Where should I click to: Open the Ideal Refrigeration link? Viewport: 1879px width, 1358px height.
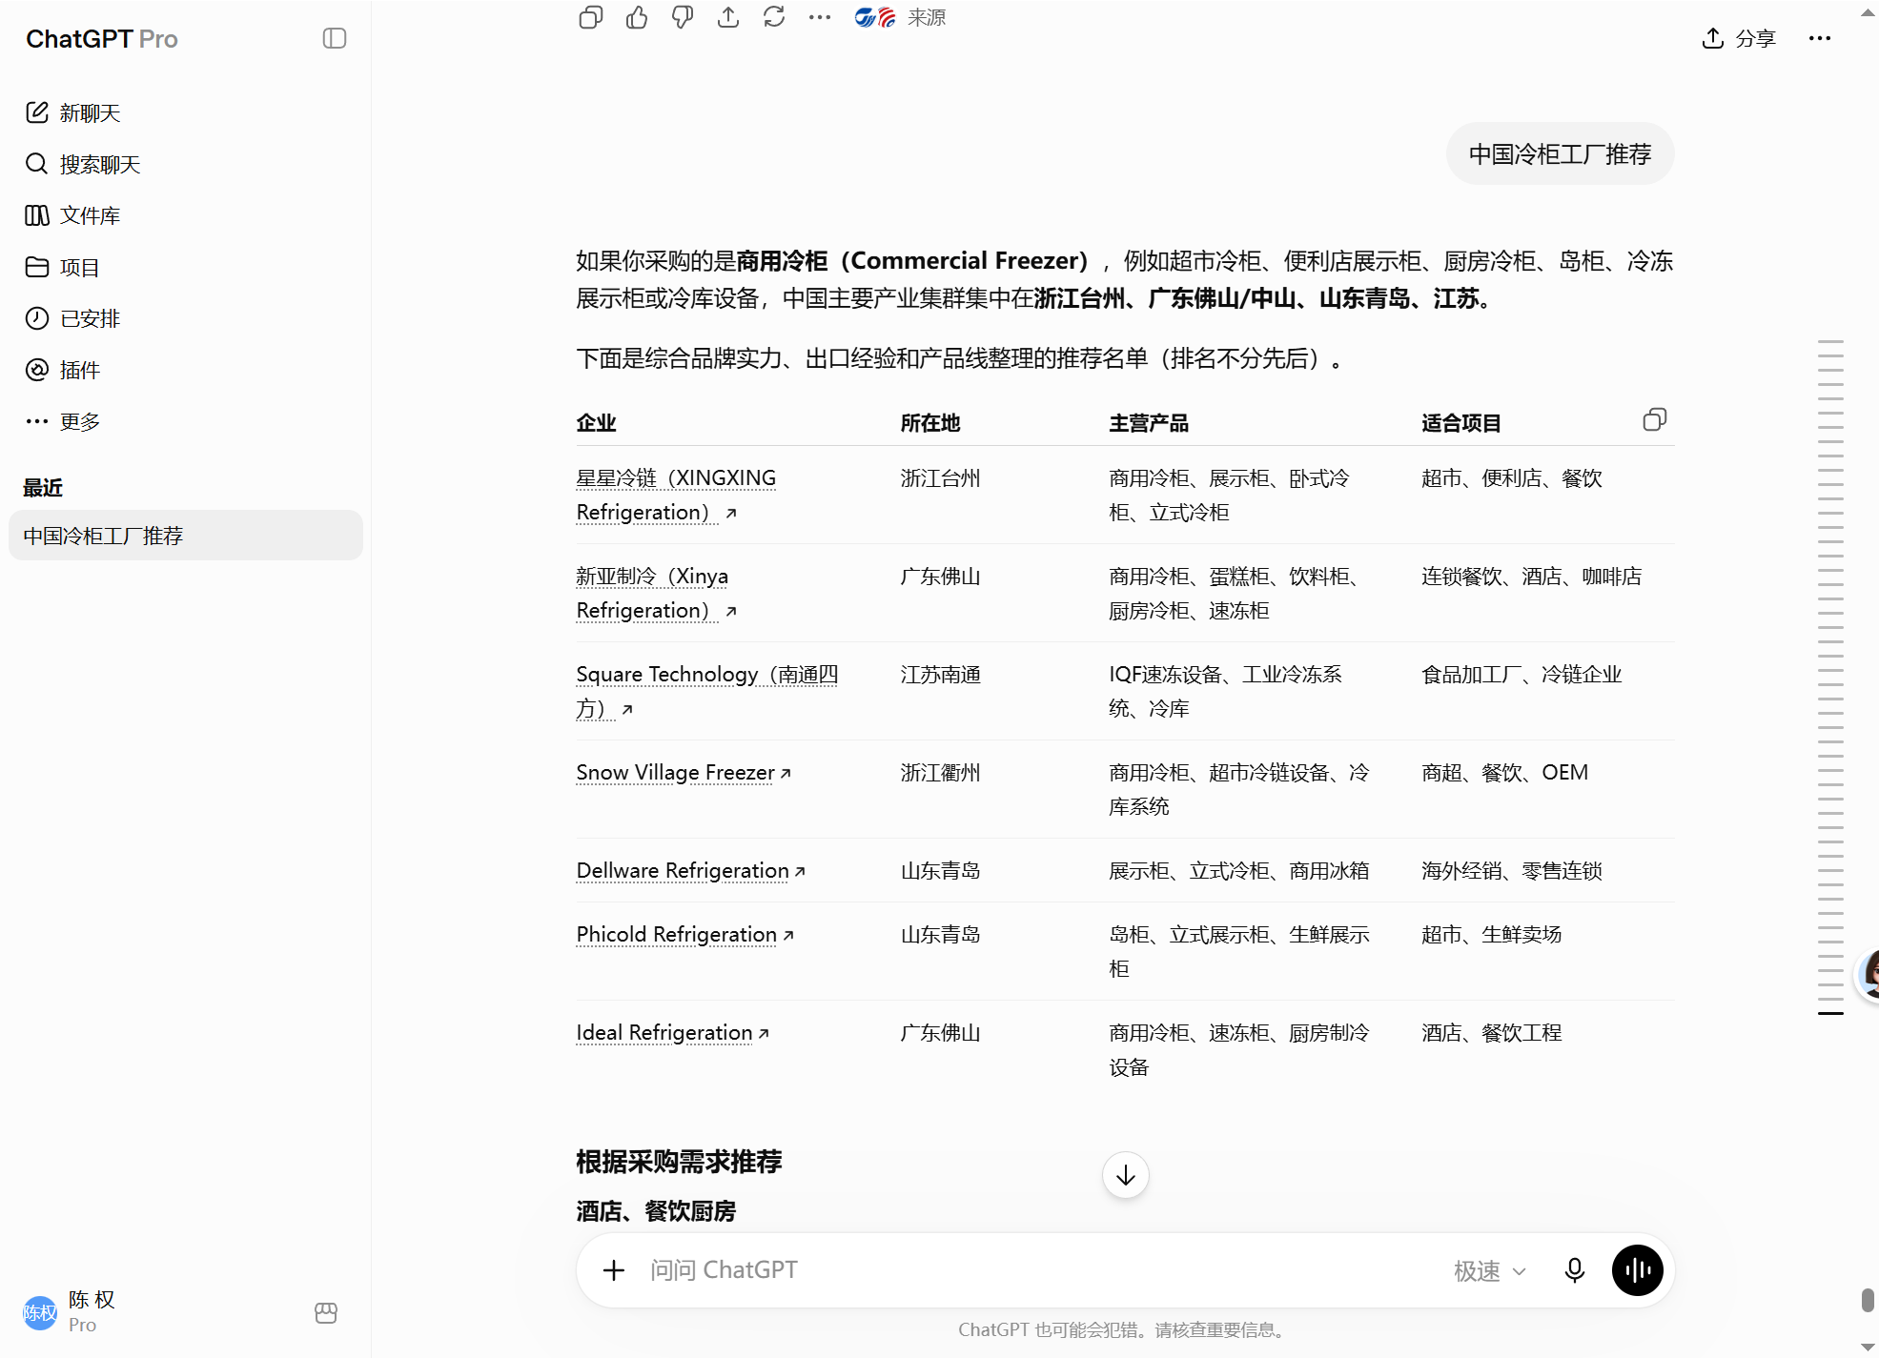pos(672,1033)
